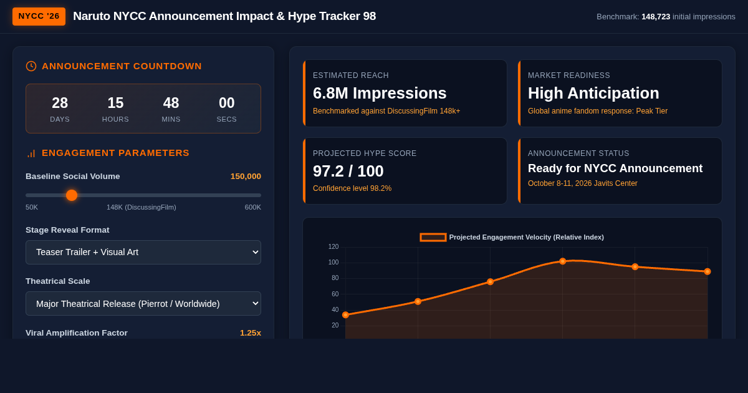The image size is (748, 393).
Task: Click the 150,000 baseline volume value
Action: click(246, 177)
